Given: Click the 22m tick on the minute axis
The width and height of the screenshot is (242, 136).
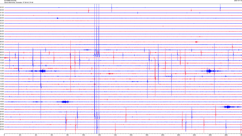Looking at the screenshot, I should [x=178, y=135].
